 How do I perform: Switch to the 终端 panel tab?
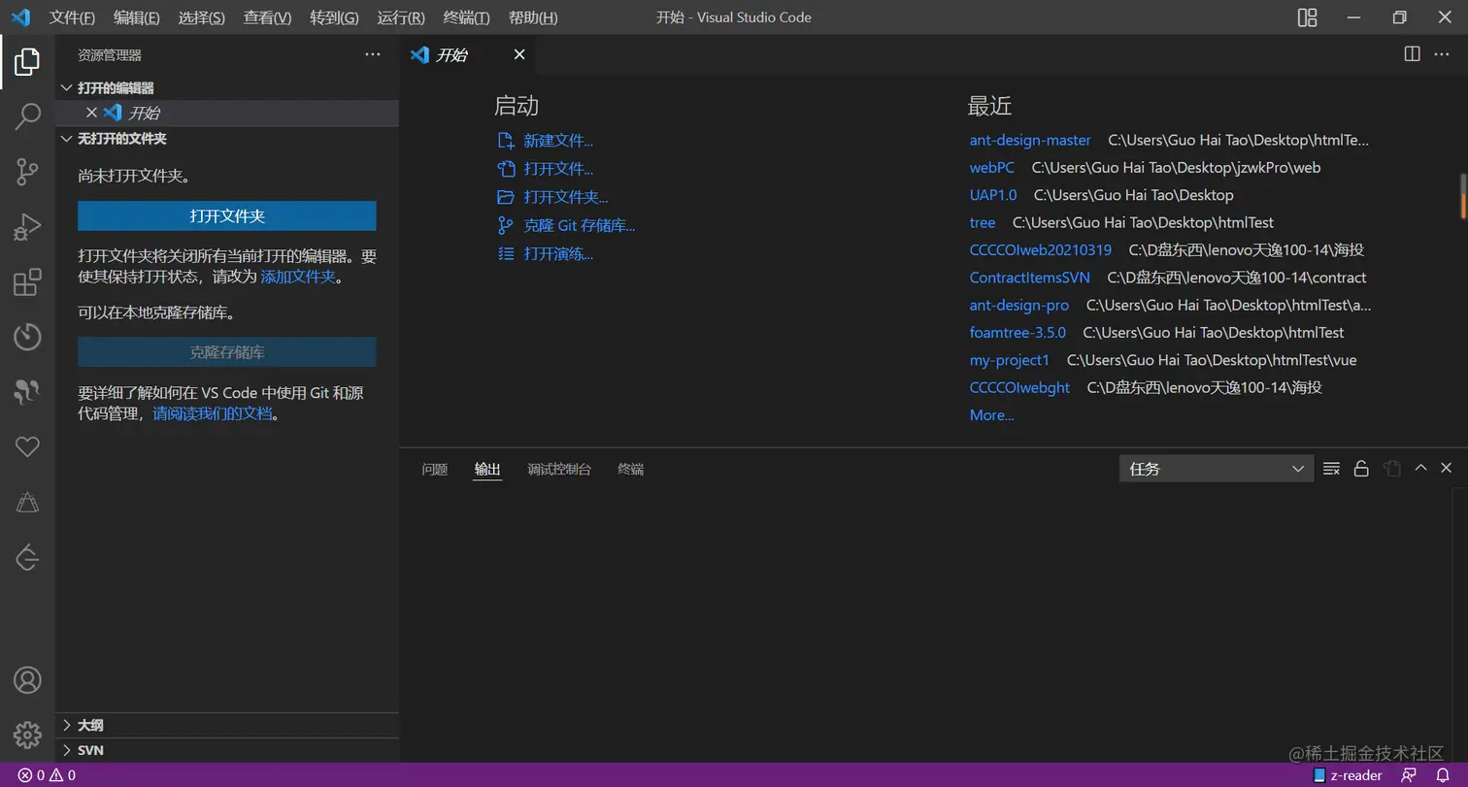click(631, 469)
